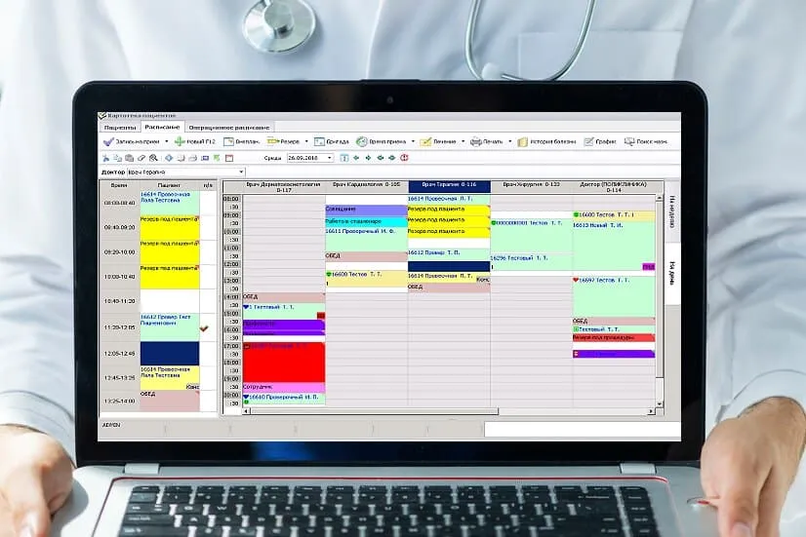Click the green plus 'Новый F12' button
806x537 pixels.
(x=193, y=141)
